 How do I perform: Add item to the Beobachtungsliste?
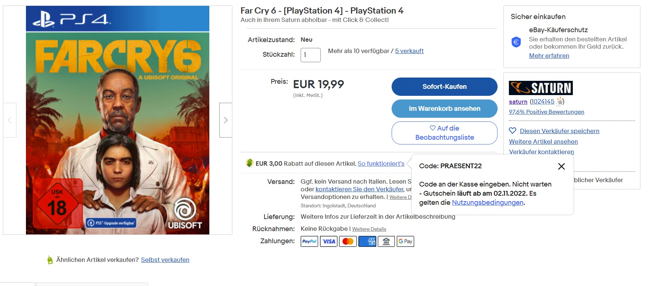(x=444, y=133)
